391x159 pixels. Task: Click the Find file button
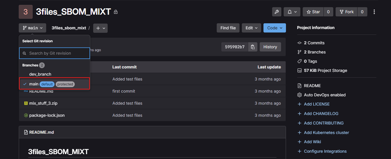[x=228, y=28]
